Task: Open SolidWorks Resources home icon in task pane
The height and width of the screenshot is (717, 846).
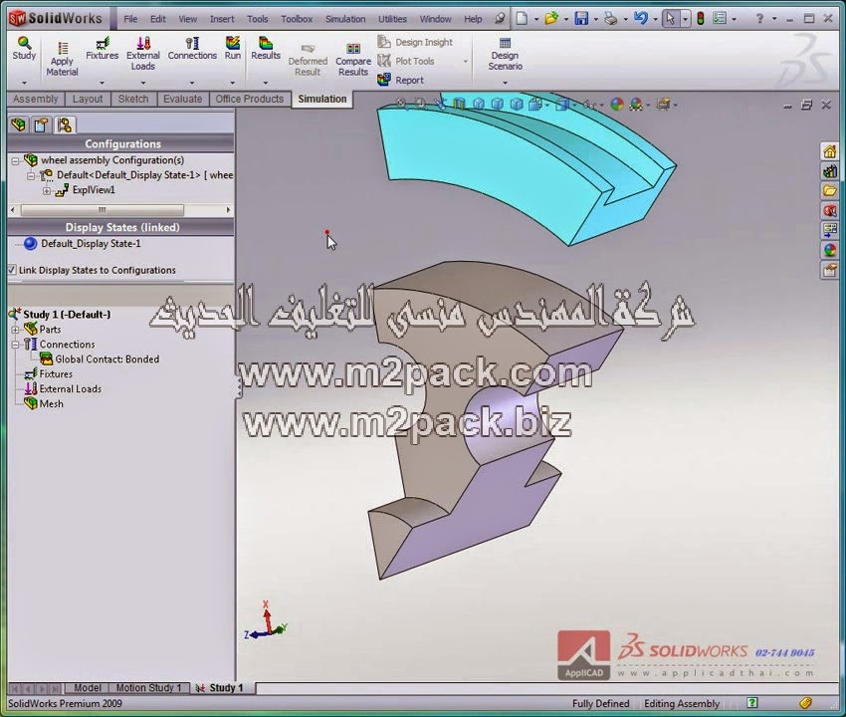Action: [830, 151]
